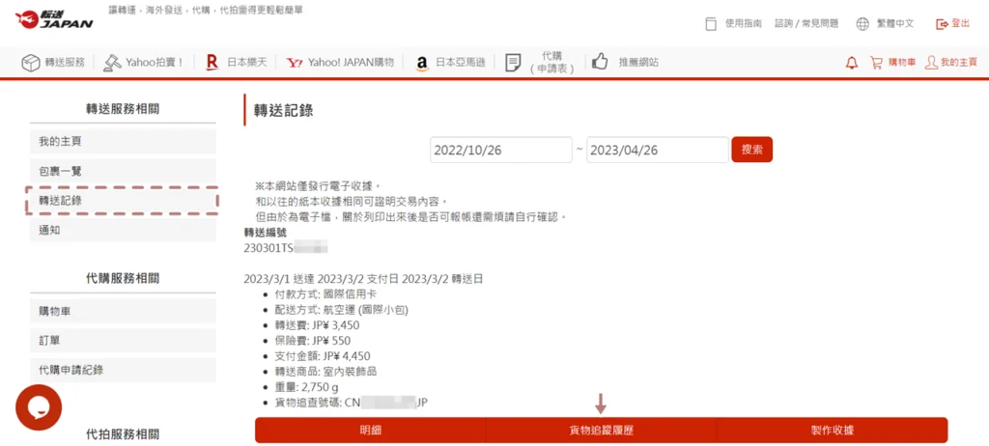989x446 pixels.
Task: Click the start date field 2022/10/26
Action: coord(501,151)
